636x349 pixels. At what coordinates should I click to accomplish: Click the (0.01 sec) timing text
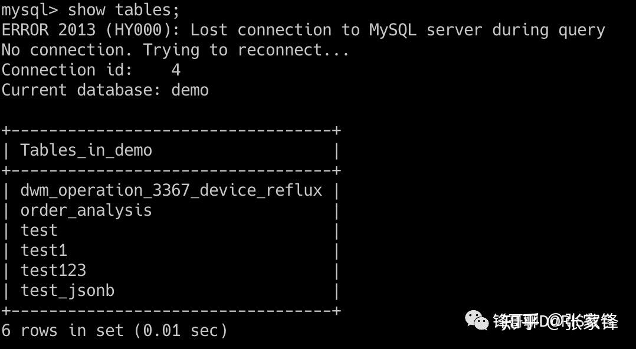coord(181,330)
